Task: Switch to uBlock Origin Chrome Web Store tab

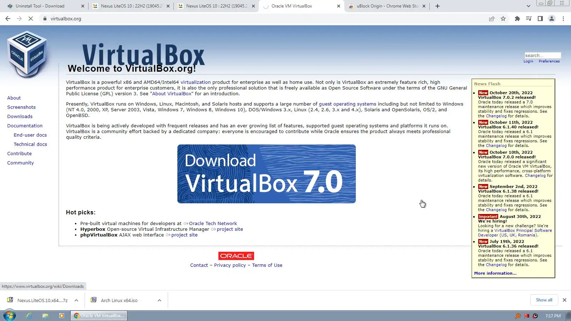Action: (388, 6)
